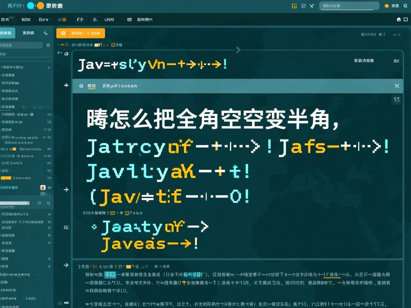The width and height of the screenshot is (411, 308).
Task: Click the yellow clock history icon near the search box
Action: pos(294,6)
